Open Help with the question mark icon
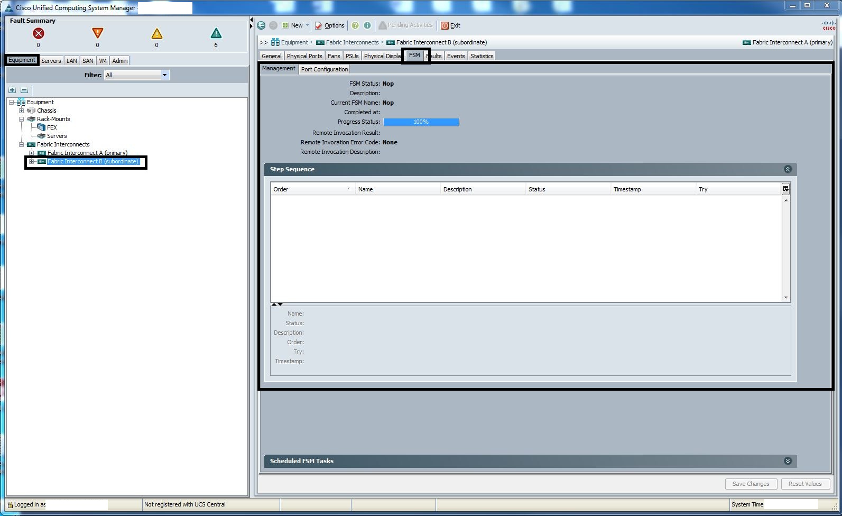The image size is (842, 516). (355, 25)
